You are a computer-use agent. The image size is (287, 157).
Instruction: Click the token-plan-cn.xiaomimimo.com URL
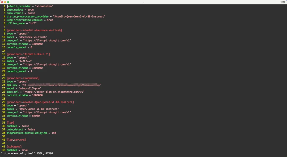click(x=54, y=92)
